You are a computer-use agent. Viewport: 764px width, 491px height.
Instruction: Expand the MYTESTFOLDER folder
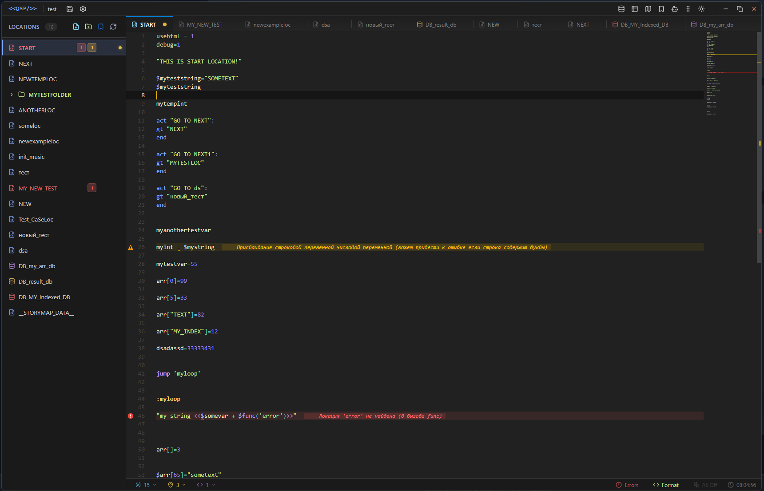tap(12, 95)
